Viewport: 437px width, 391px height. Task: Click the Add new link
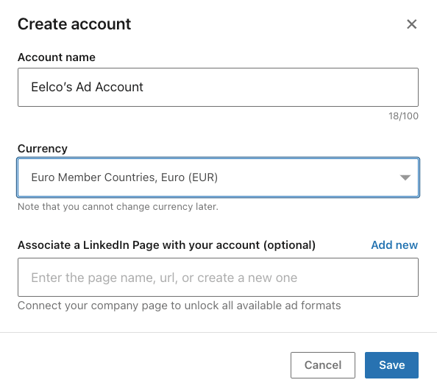pyautogui.click(x=394, y=245)
